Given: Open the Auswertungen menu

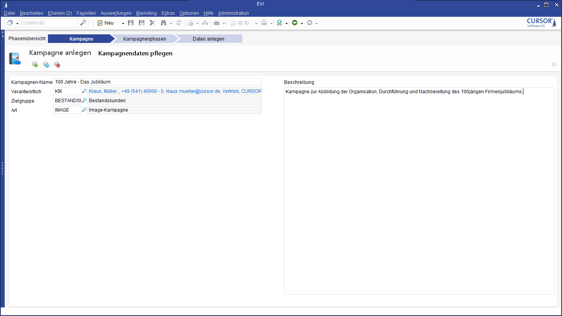Looking at the screenshot, I should [116, 13].
